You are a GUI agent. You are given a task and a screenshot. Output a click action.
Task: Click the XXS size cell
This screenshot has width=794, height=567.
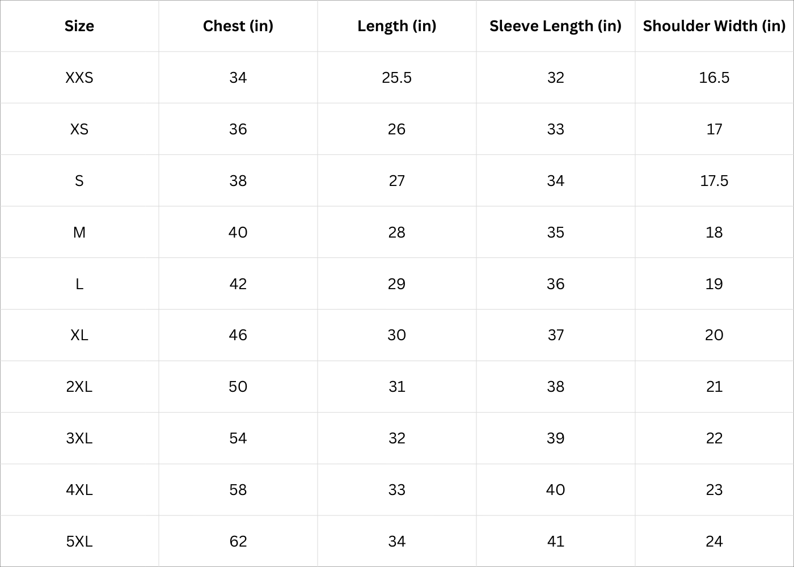coord(79,78)
